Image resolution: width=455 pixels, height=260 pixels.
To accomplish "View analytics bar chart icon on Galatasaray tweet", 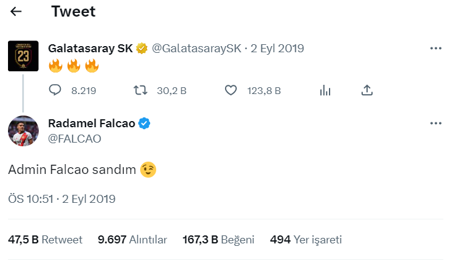I will pos(325,90).
